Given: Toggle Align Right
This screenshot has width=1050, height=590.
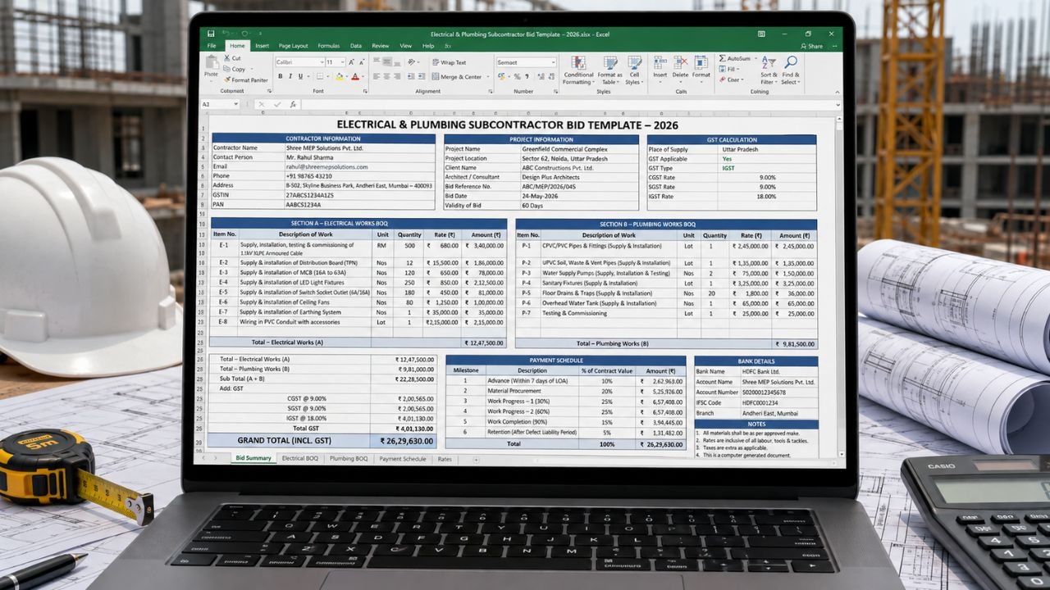Looking at the screenshot, I should [397, 76].
